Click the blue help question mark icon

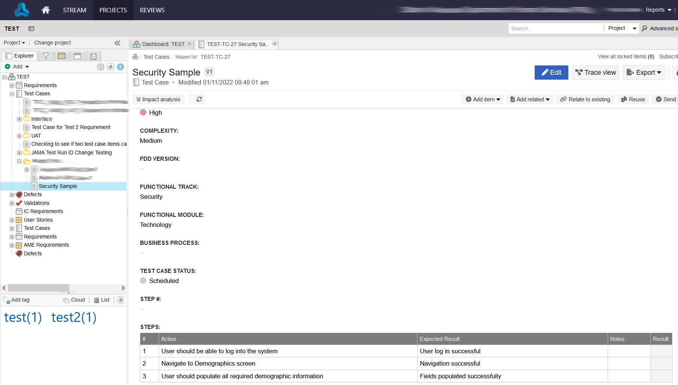pyautogui.click(x=120, y=67)
